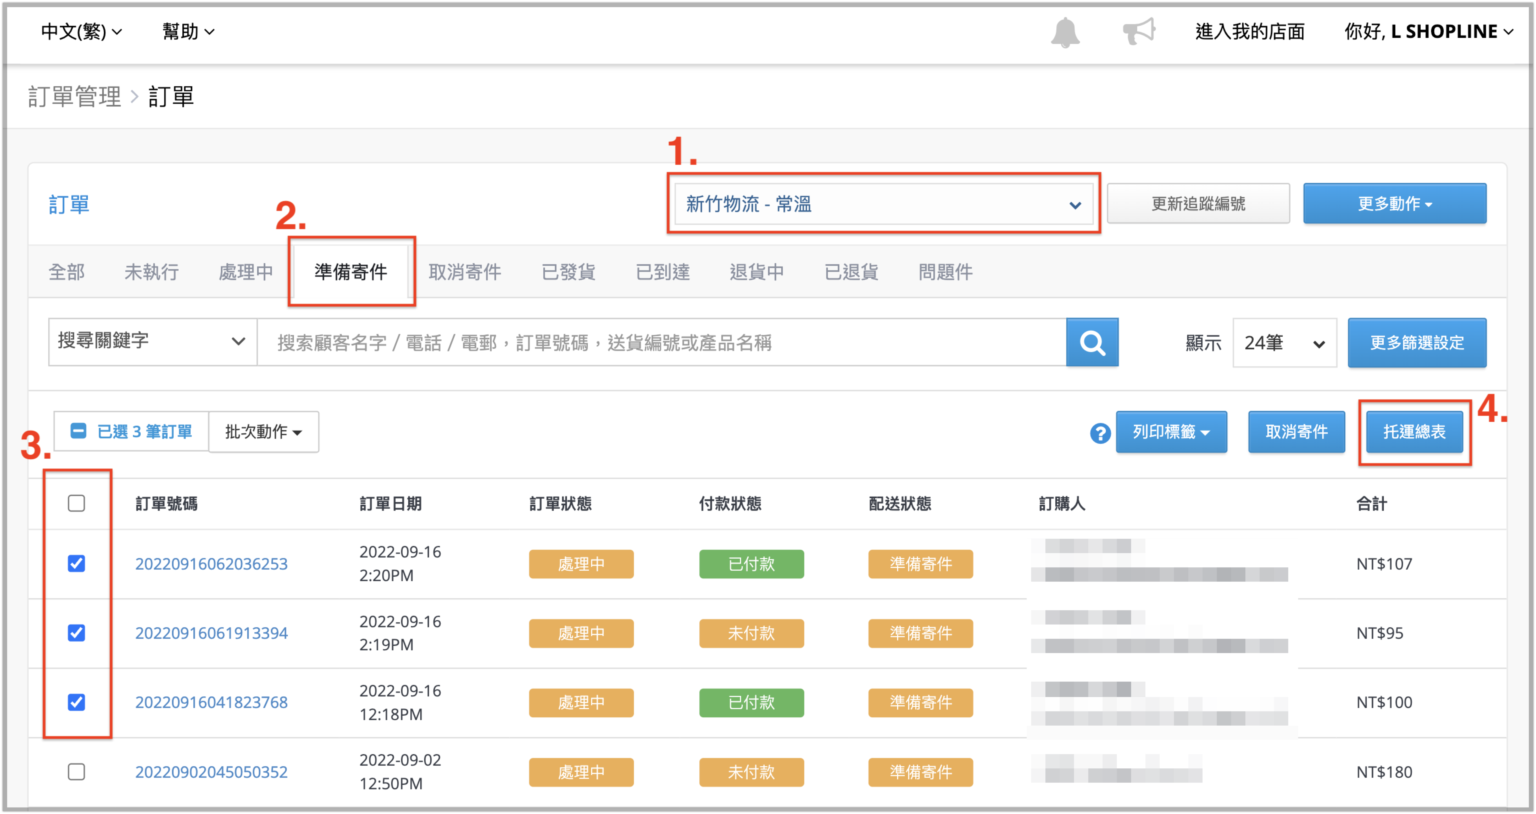
Task: Click the 已付款 badge for order 20220916062036253
Action: pos(751,564)
